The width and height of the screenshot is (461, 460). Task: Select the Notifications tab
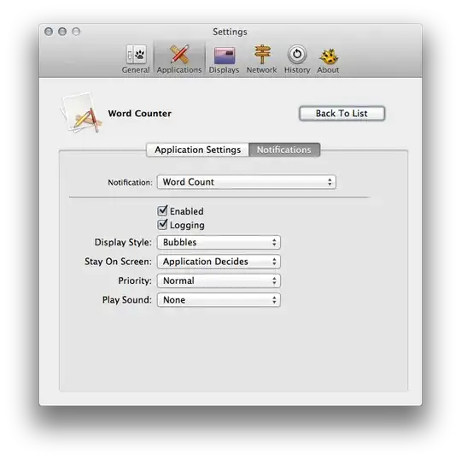tap(284, 150)
